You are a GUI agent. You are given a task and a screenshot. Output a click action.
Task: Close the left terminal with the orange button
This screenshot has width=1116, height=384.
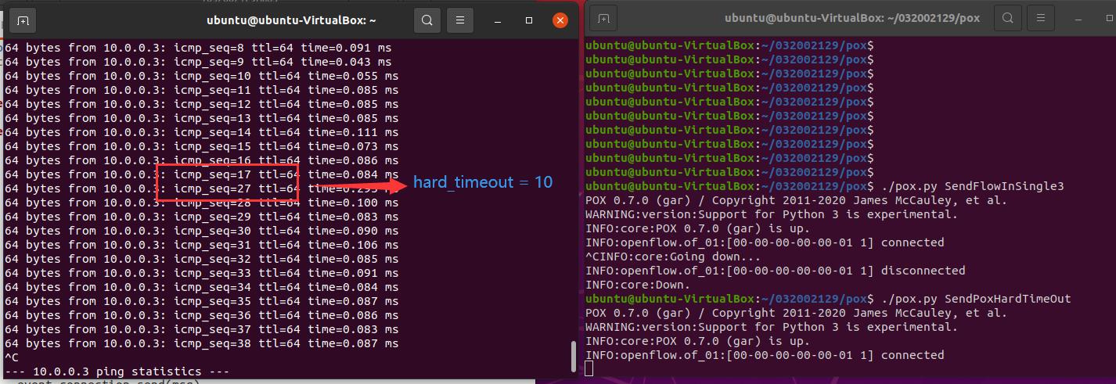pyautogui.click(x=559, y=20)
